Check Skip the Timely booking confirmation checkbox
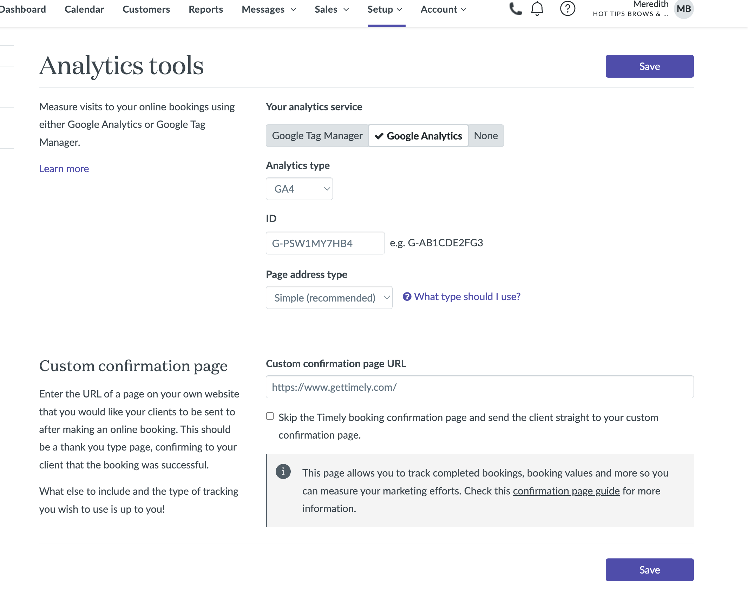Screen dimensions: 748x615 coord(270,416)
